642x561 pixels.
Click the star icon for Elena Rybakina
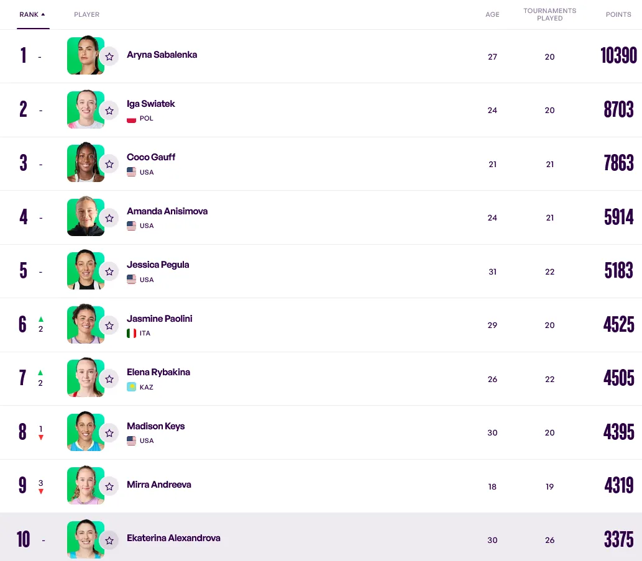point(109,379)
